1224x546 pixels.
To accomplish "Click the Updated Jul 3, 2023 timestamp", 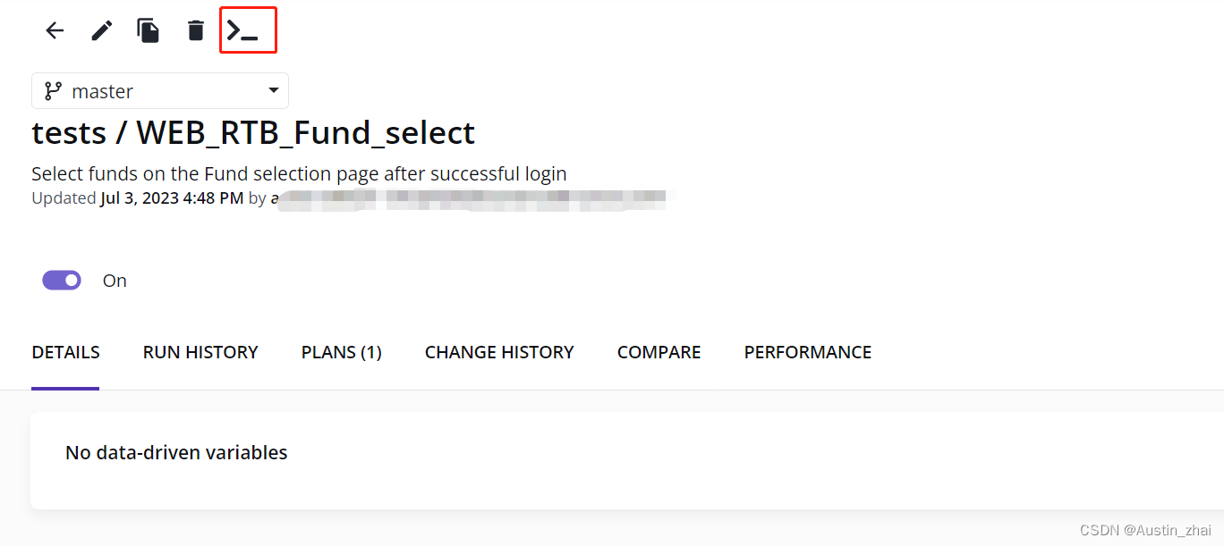I will [138, 198].
